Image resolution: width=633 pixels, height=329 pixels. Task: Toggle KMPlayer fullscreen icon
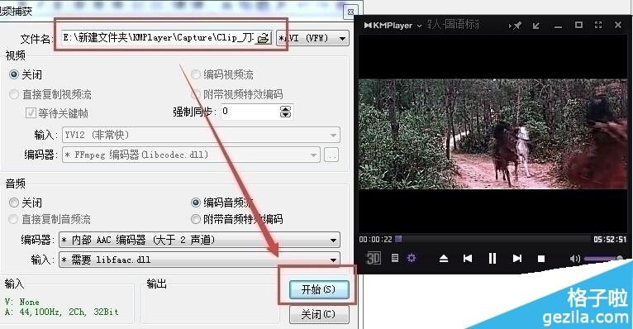tap(598, 25)
